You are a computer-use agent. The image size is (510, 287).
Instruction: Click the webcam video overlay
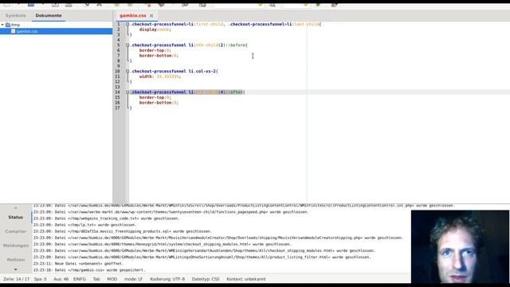coord(460,246)
